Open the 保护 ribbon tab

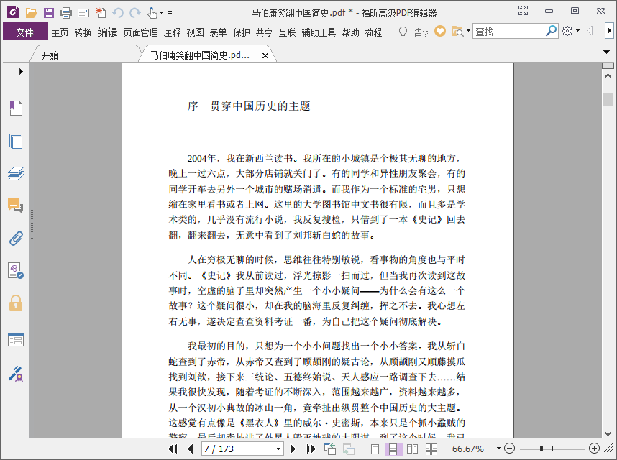pos(241,32)
